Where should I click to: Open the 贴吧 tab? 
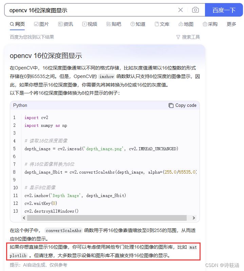pos(113,24)
